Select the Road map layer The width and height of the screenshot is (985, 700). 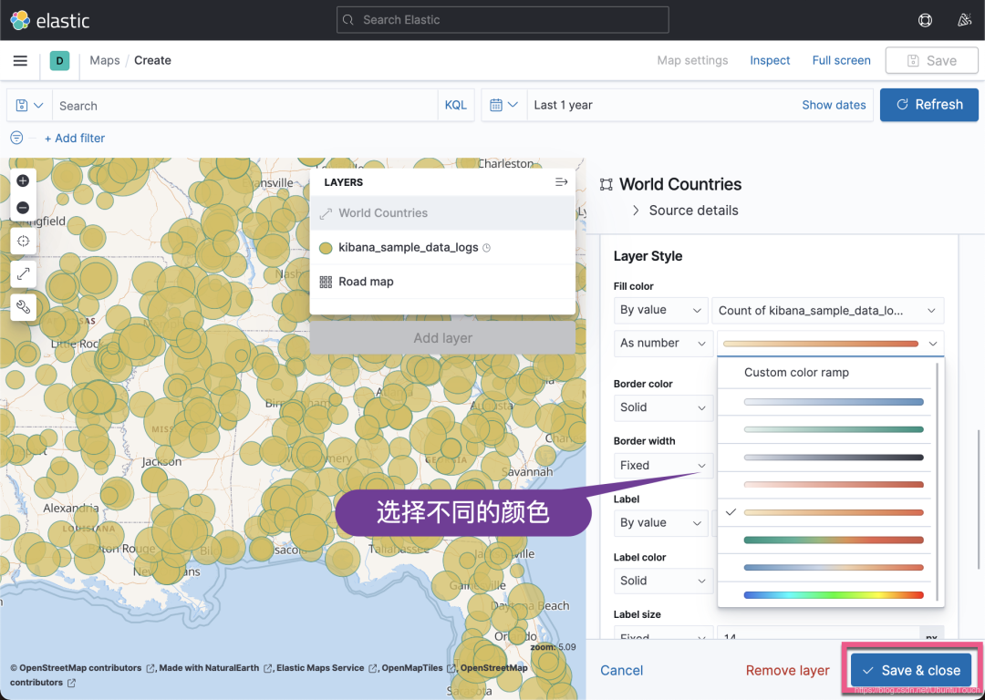pos(442,282)
